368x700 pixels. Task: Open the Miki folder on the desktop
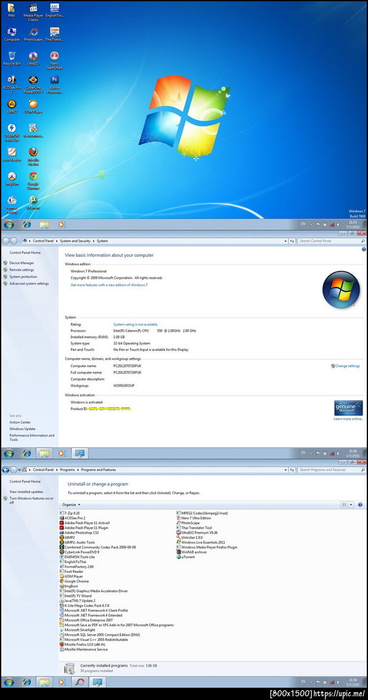12,10
